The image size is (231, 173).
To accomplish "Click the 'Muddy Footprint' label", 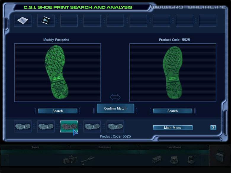I will pos(56,40).
